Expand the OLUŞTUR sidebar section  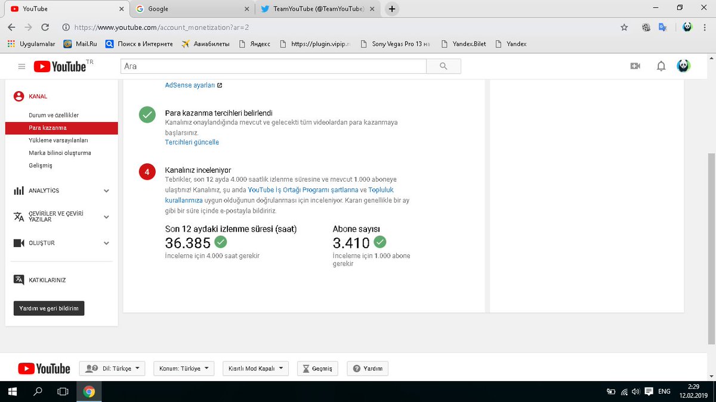coord(61,243)
